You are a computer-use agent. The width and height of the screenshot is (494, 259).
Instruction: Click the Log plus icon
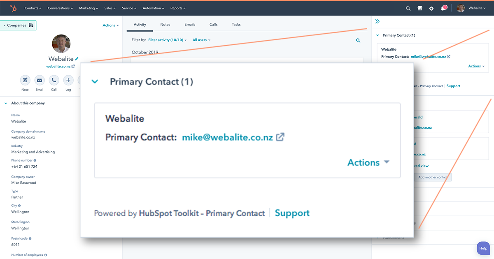coord(68,80)
